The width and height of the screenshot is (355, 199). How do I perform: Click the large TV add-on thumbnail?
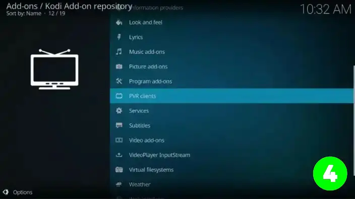[54, 69]
